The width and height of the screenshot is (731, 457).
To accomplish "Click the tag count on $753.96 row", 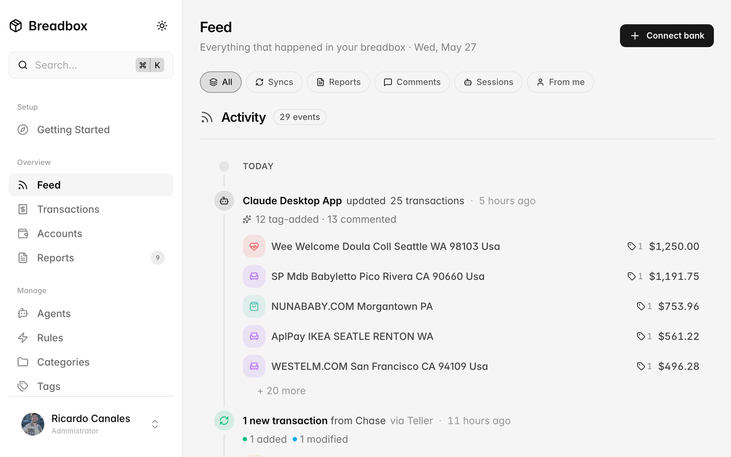I will 645,306.
